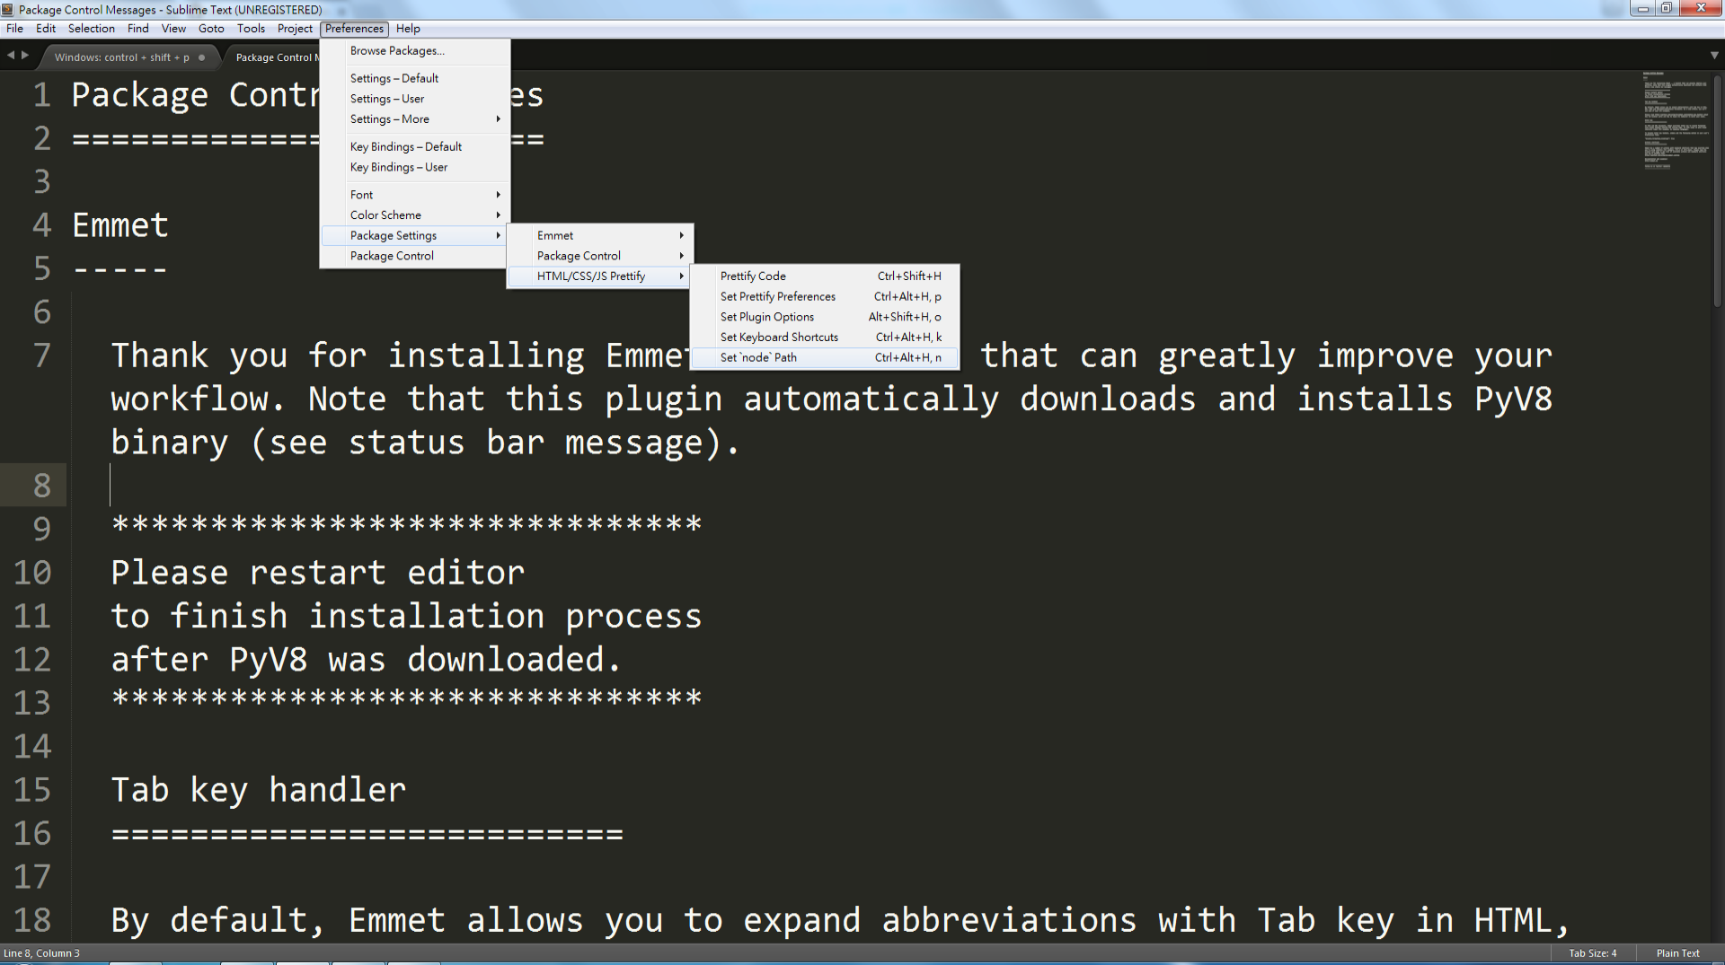Viewport: 1725px width, 965px height.
Task: Close the Preferences menu
Action: 354,29
